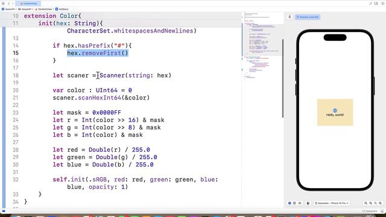Click line number 23 in gutter
This screenshot has width=386, height=217.
point(16,113)
